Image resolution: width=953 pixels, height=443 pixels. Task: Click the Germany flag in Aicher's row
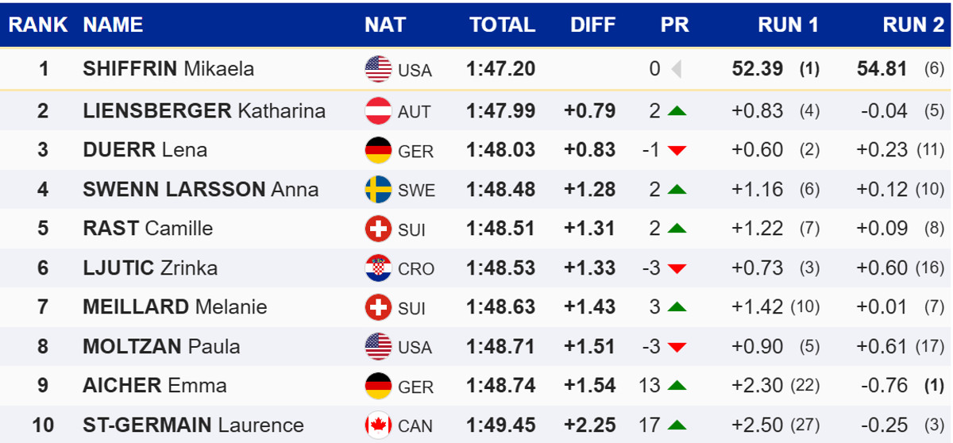click(378, 386)
